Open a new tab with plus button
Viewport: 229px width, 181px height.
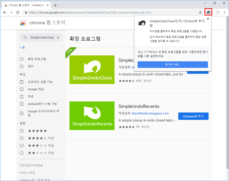(x=55, y=5)
